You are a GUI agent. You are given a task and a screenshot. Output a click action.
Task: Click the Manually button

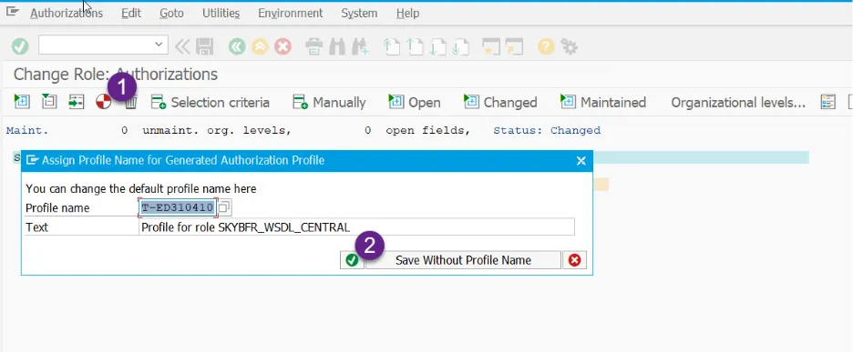pyautogui.click(x=329, y=102)
